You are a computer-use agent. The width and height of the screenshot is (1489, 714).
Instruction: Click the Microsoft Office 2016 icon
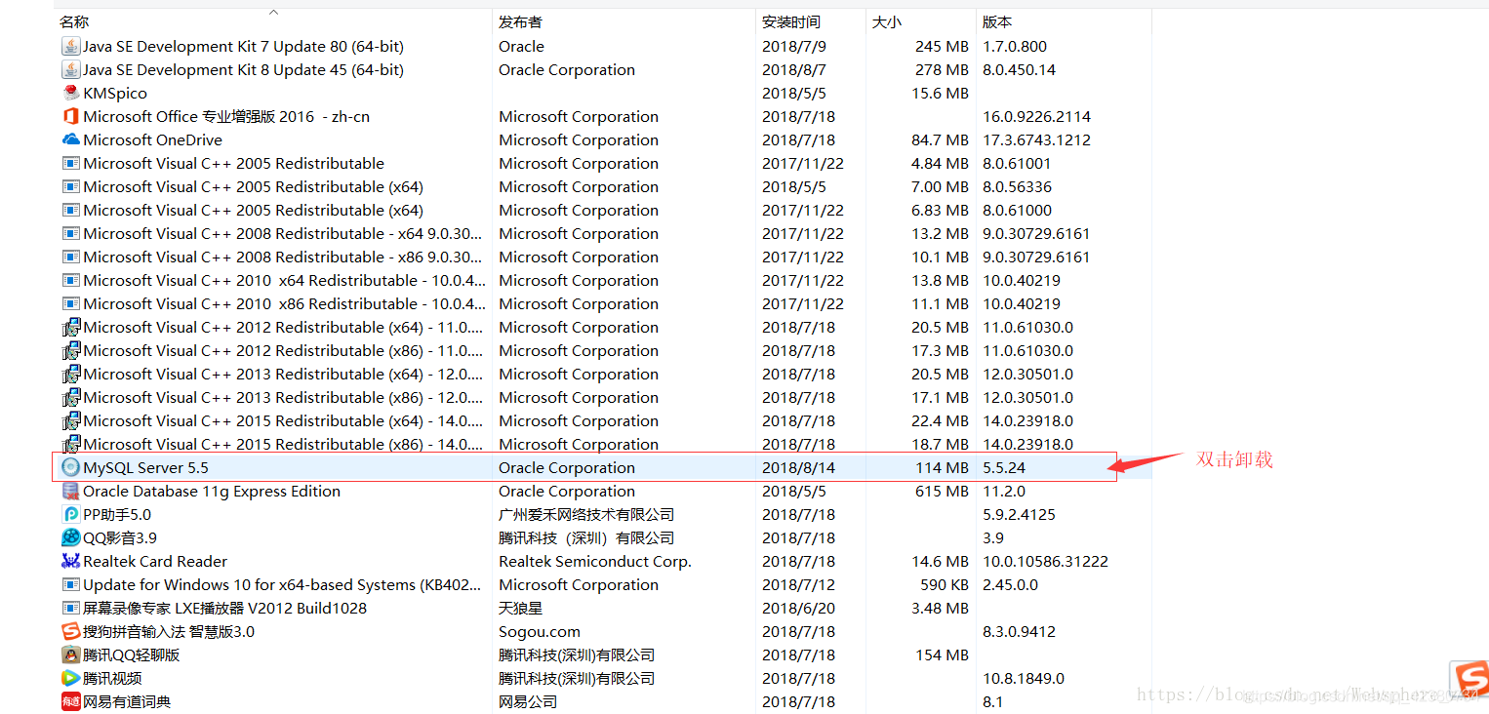click(71, 116)
